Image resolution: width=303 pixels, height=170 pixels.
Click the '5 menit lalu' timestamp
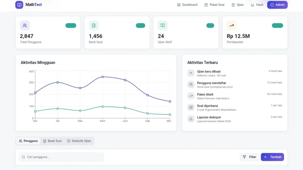pyautogui.click(x=275, y=71)
